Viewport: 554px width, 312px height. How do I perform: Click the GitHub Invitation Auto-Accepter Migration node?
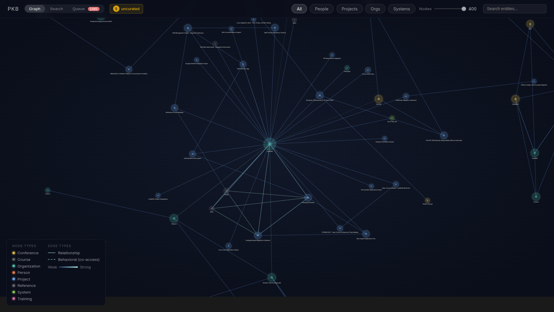point(534,81)
